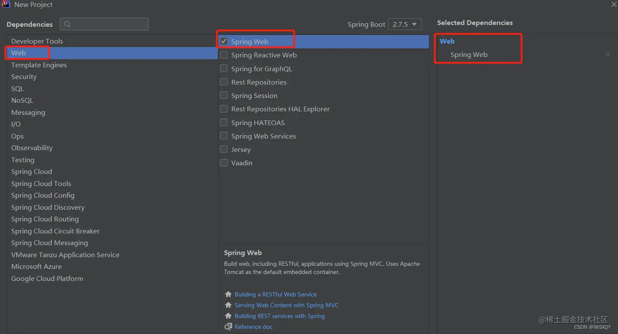Check the Spring for GraphQL option
Screen dimensions: 618x334
pyautogui.click(x=224, y=68)
